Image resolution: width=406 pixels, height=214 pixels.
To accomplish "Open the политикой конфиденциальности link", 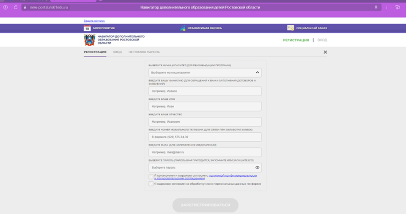I will (x=233, y=175).
